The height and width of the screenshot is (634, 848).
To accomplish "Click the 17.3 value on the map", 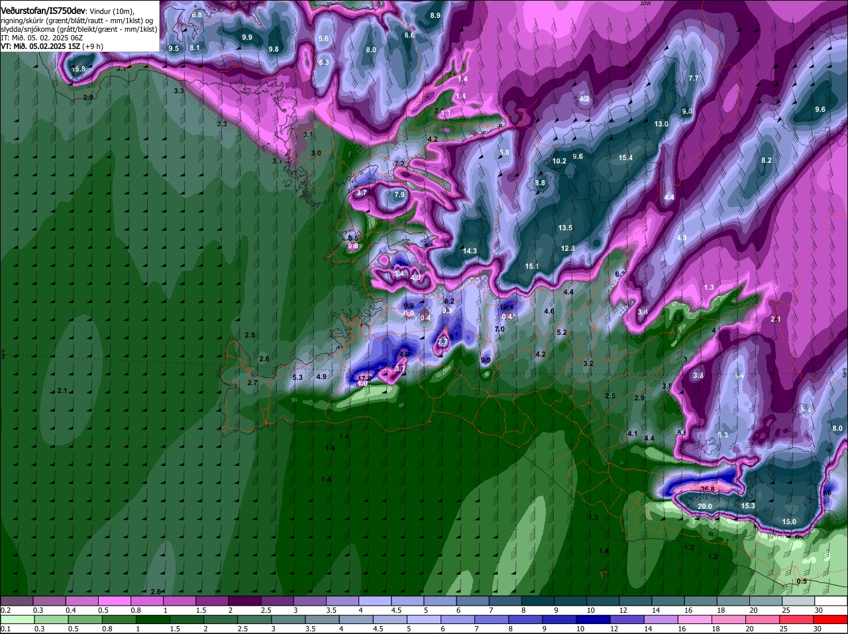I will point(364,378).
